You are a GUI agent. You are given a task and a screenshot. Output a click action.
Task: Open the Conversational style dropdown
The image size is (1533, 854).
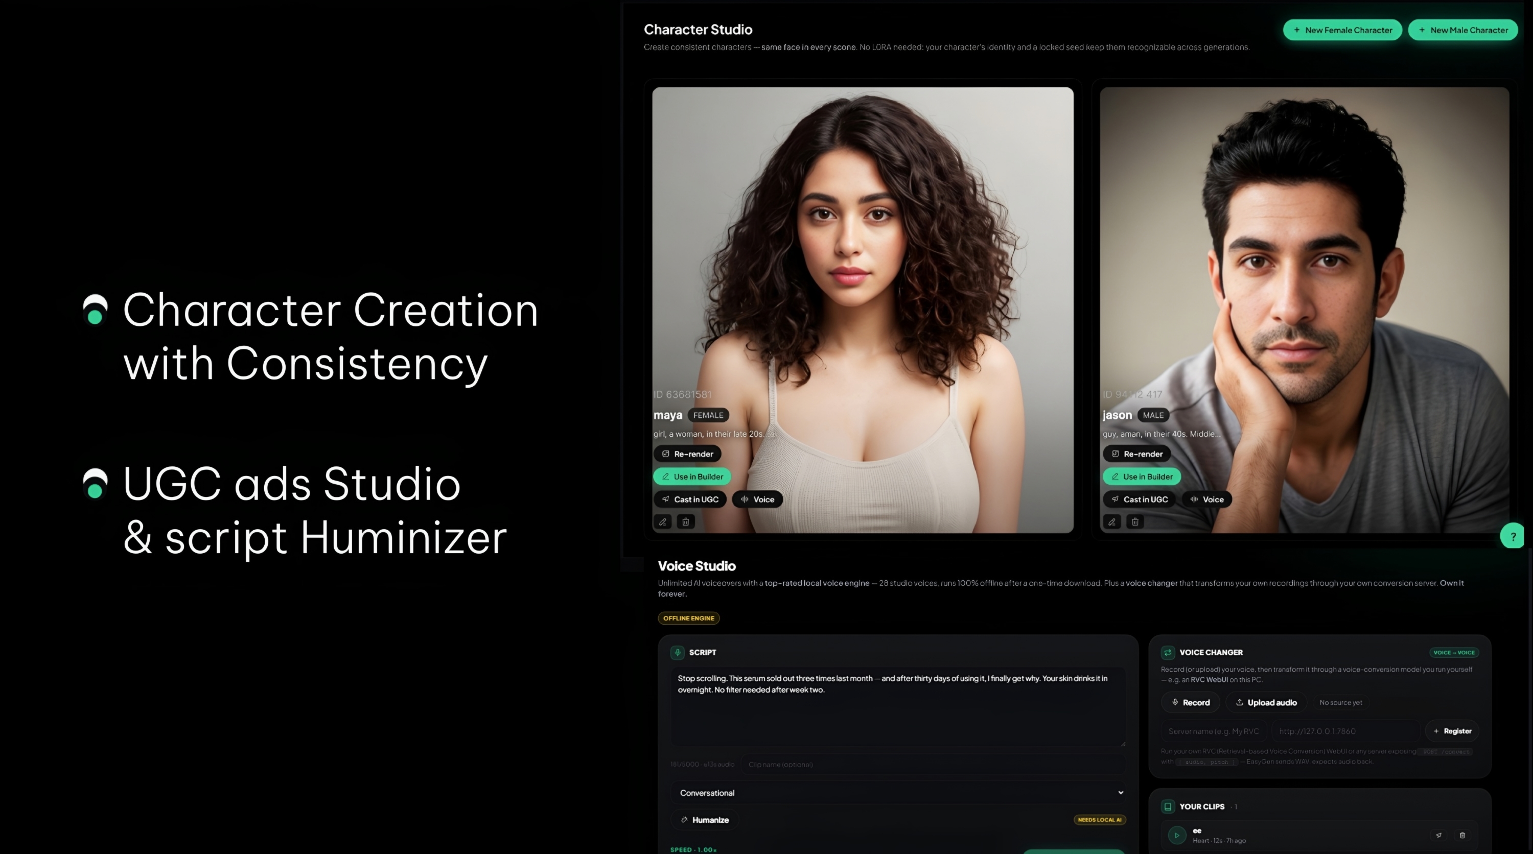click(898, 793)
